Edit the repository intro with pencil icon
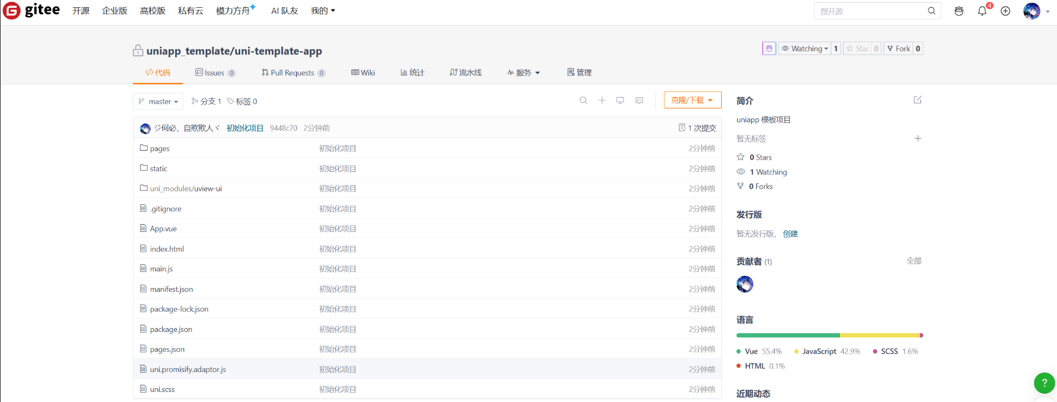The image size is (1057, 402). tap(917, 100)
